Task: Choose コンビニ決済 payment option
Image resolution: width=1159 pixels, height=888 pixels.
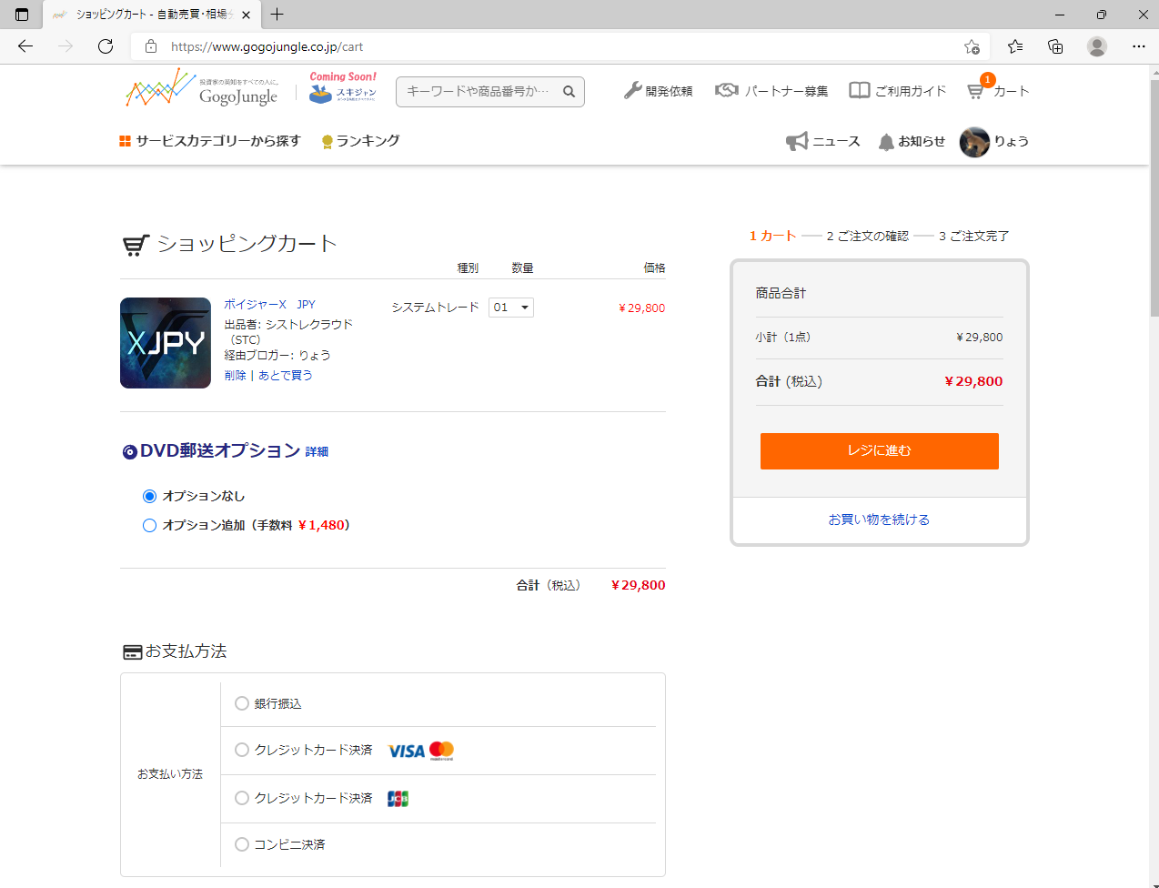Action: click(x=242, y=844)
